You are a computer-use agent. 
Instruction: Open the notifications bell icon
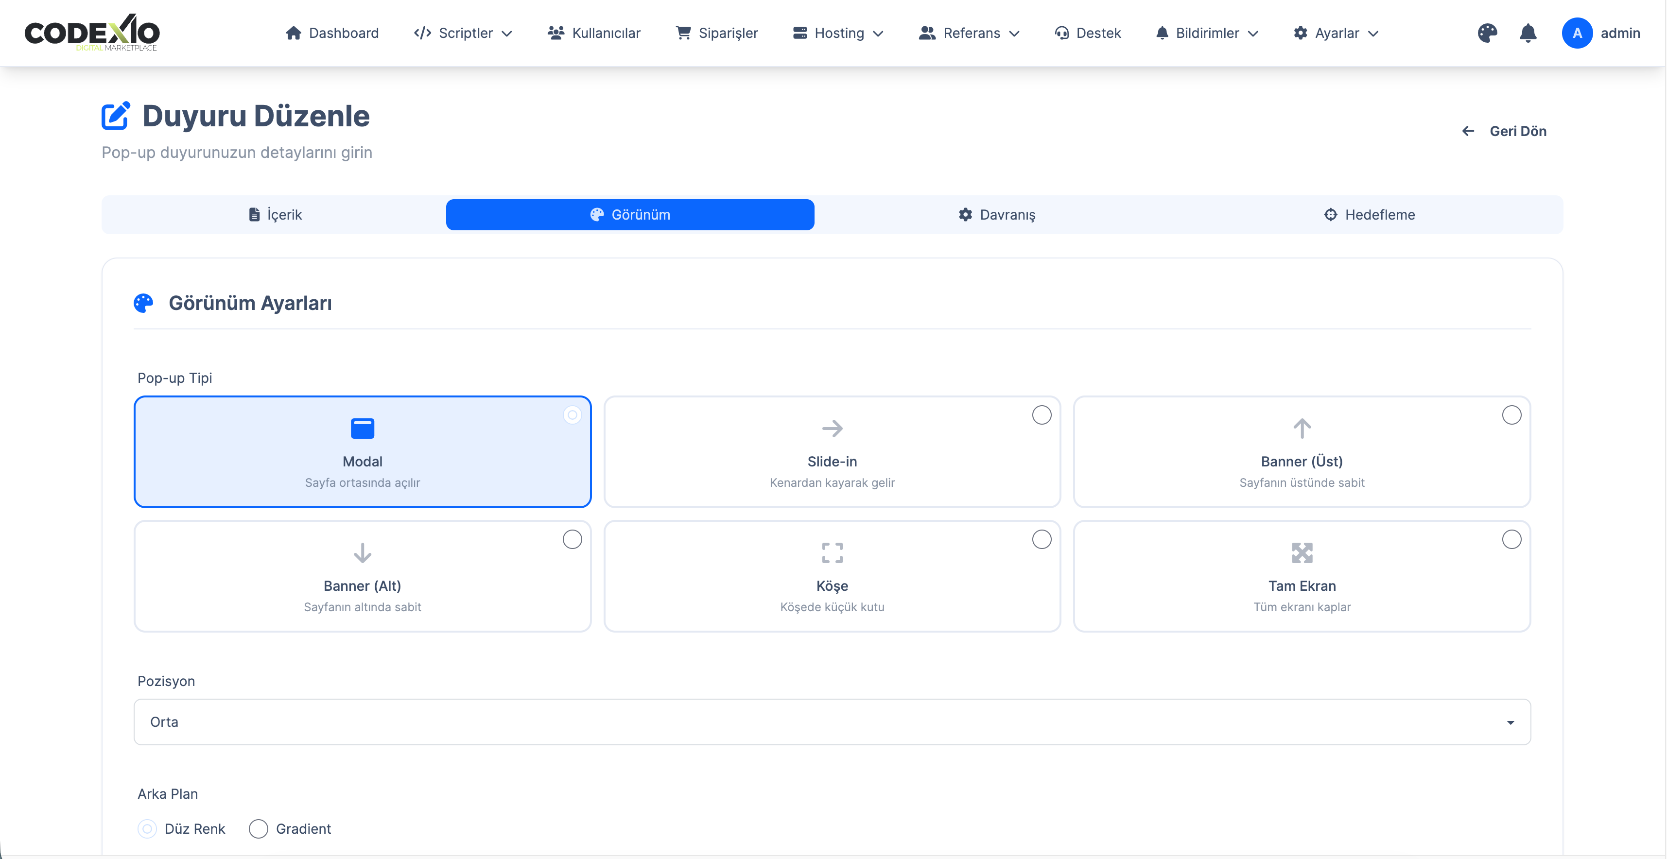pos(1528,33)
